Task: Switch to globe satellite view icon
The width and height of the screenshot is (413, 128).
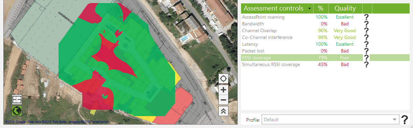Action: [x=17, y=110]
